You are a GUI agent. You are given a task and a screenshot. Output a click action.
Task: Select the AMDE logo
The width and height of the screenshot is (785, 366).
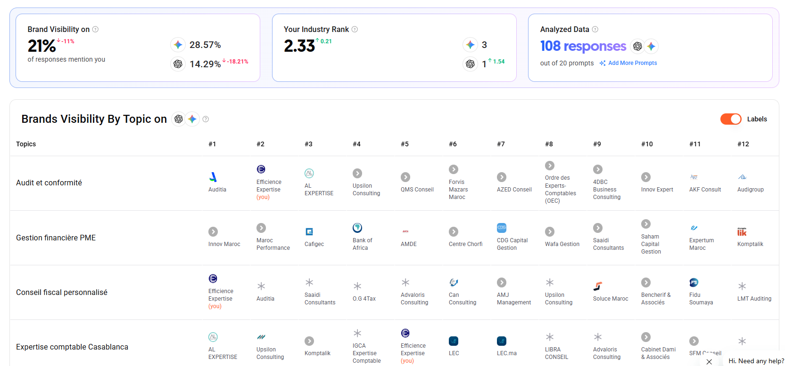[x=405, y=231]
